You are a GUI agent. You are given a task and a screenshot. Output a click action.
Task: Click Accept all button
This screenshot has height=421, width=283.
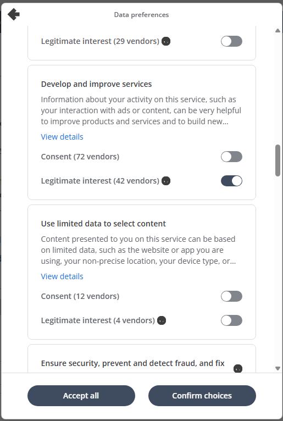click(81, 396)
